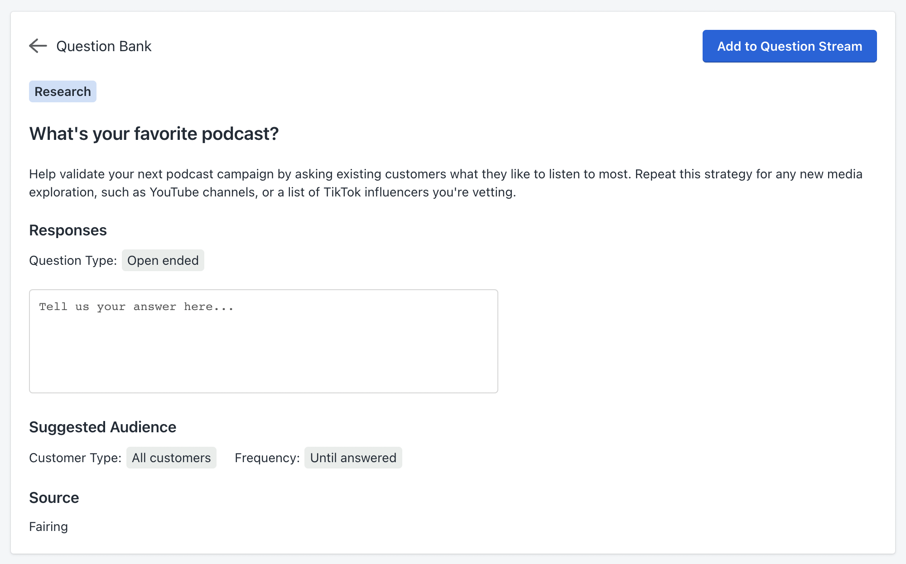Select the Open ended badge

(x=163, y=261)
